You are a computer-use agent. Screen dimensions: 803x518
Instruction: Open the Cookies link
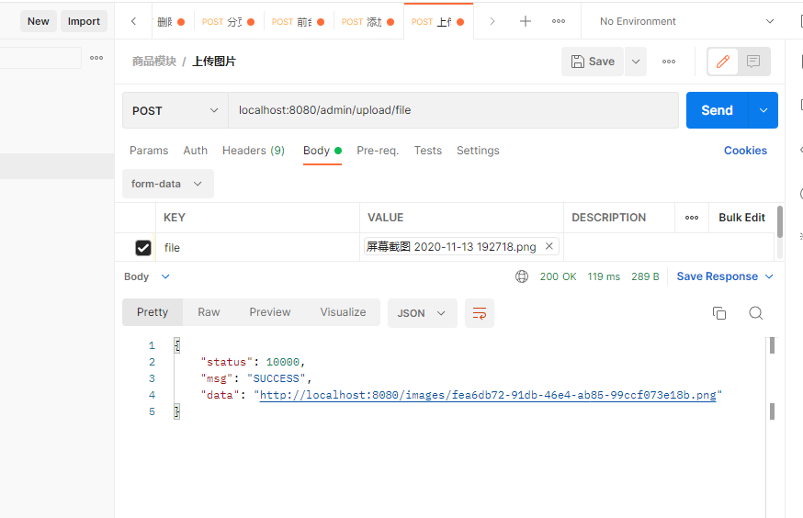[745, 151]
